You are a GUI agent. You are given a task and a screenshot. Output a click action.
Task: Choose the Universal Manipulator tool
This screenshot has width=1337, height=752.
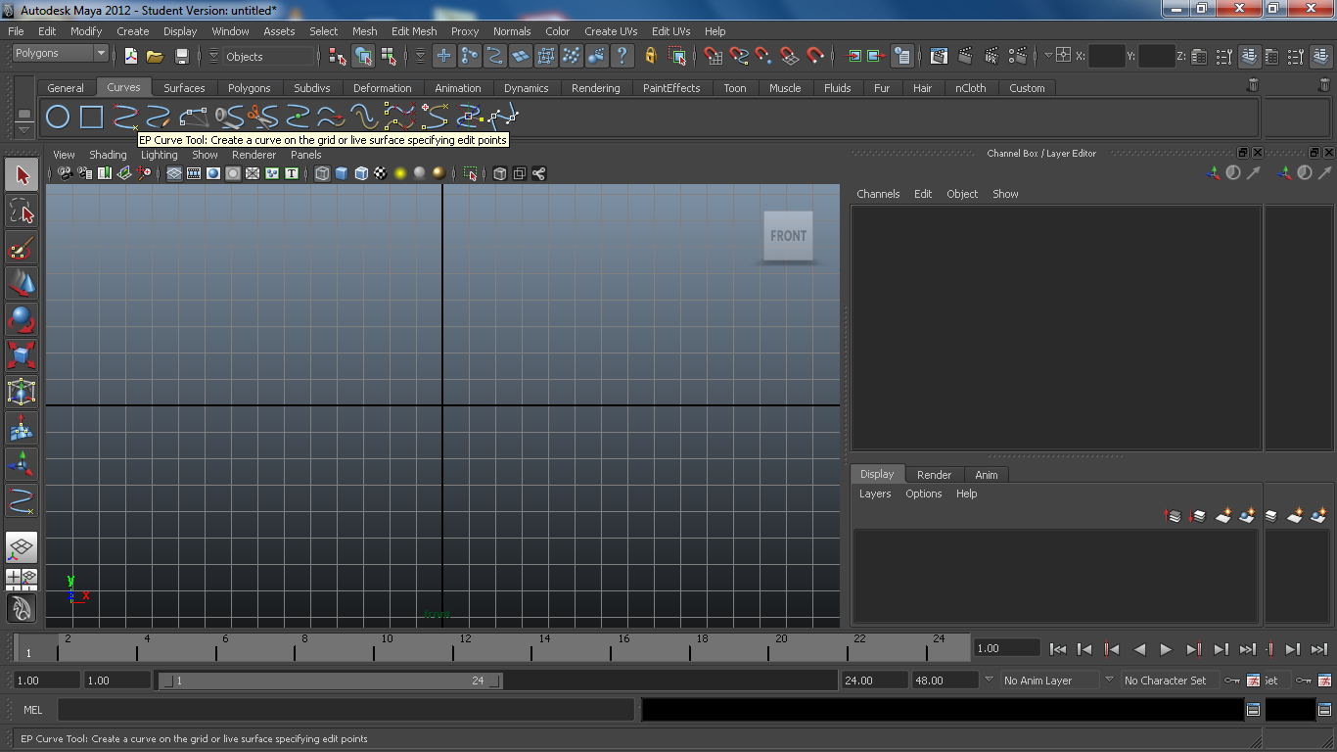[x=22, y=391]
